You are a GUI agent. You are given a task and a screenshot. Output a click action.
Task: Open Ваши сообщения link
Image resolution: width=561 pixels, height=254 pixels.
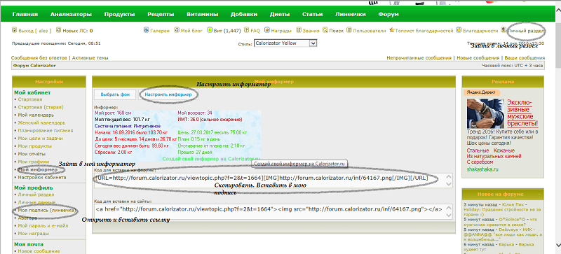525,58
